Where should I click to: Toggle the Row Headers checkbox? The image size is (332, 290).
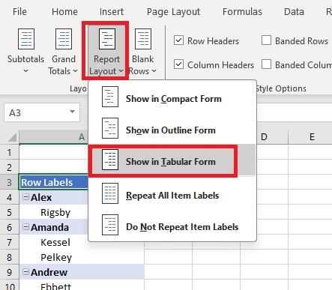click(x=178, y=40)
